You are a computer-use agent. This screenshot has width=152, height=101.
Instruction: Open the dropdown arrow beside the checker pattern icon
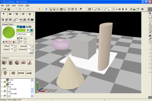(117, 9)
